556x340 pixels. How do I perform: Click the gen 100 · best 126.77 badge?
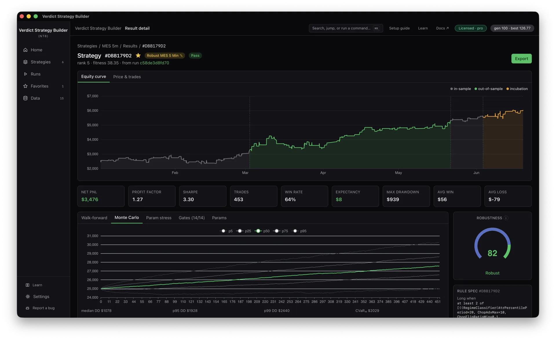[x=512, y=28]
